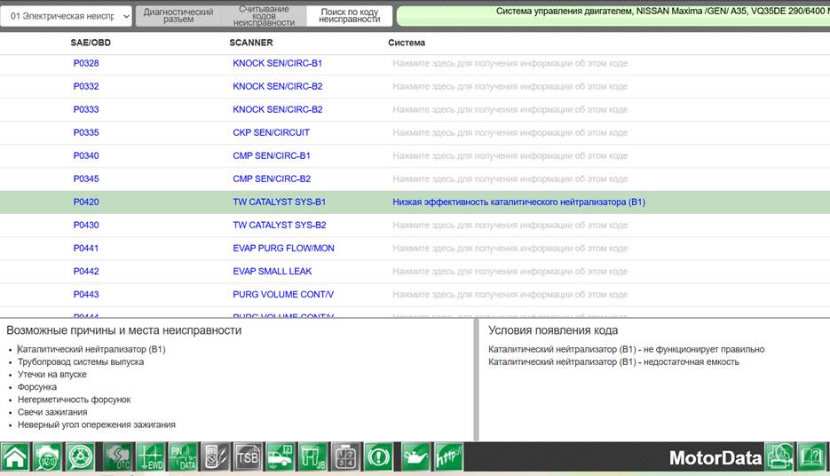Click the vertical divider between bottom panels

[x=476, y=379]
